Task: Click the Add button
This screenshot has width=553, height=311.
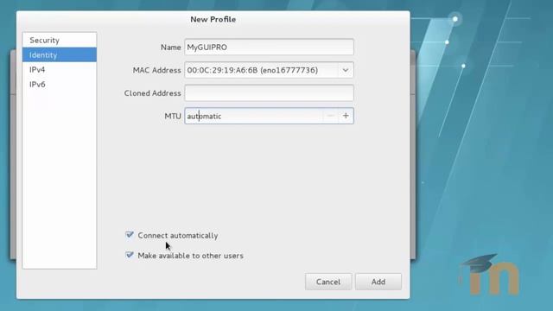Action: click(378, 282)
